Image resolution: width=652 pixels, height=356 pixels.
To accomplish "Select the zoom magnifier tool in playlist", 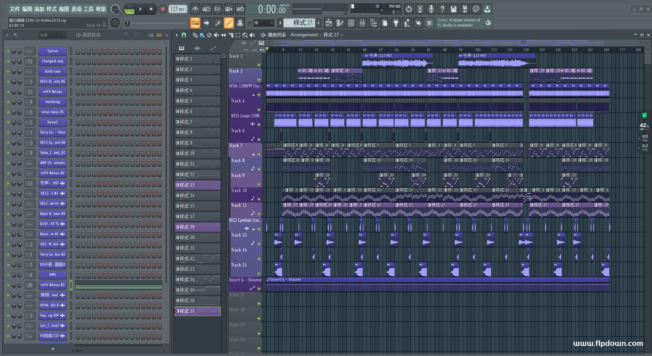I will [x=245, y=35].
